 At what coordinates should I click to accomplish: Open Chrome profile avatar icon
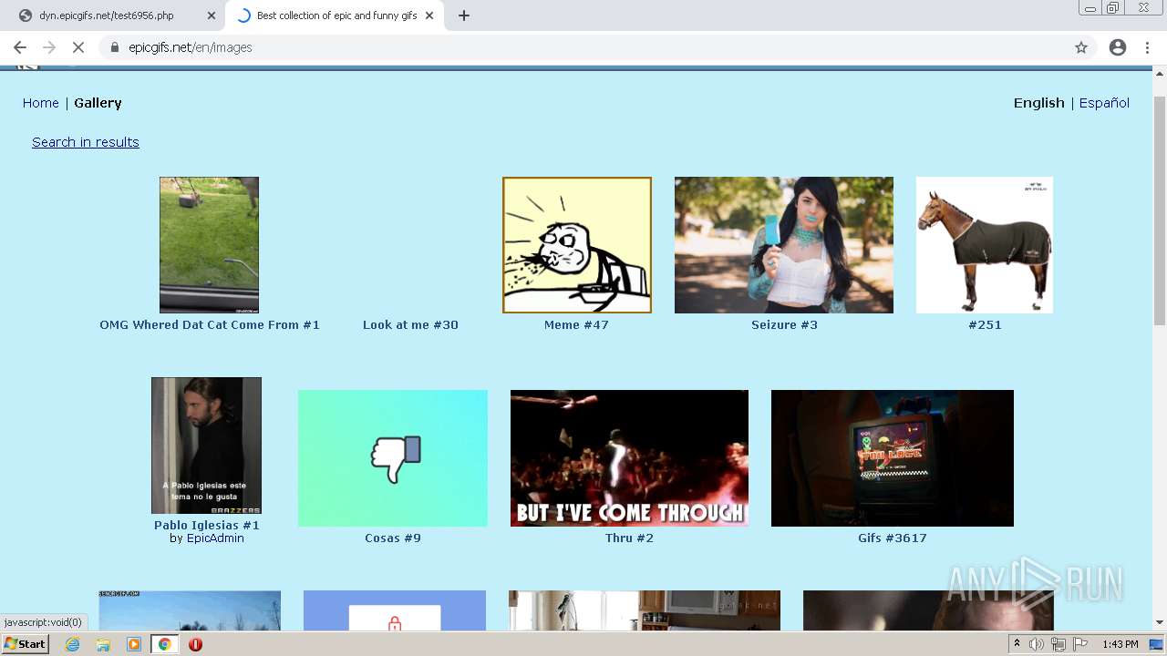(1118, 47)
